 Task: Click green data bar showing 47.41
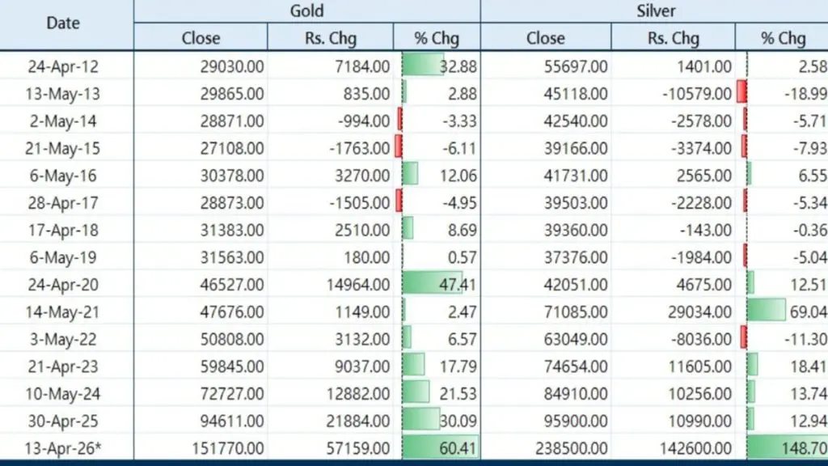431,284
